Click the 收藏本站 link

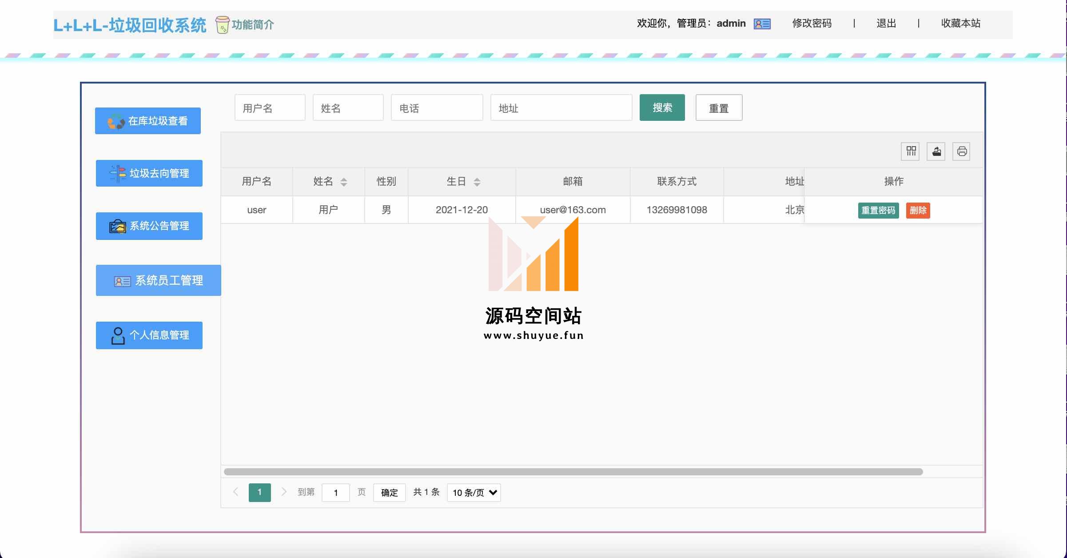tap(961, 24)
